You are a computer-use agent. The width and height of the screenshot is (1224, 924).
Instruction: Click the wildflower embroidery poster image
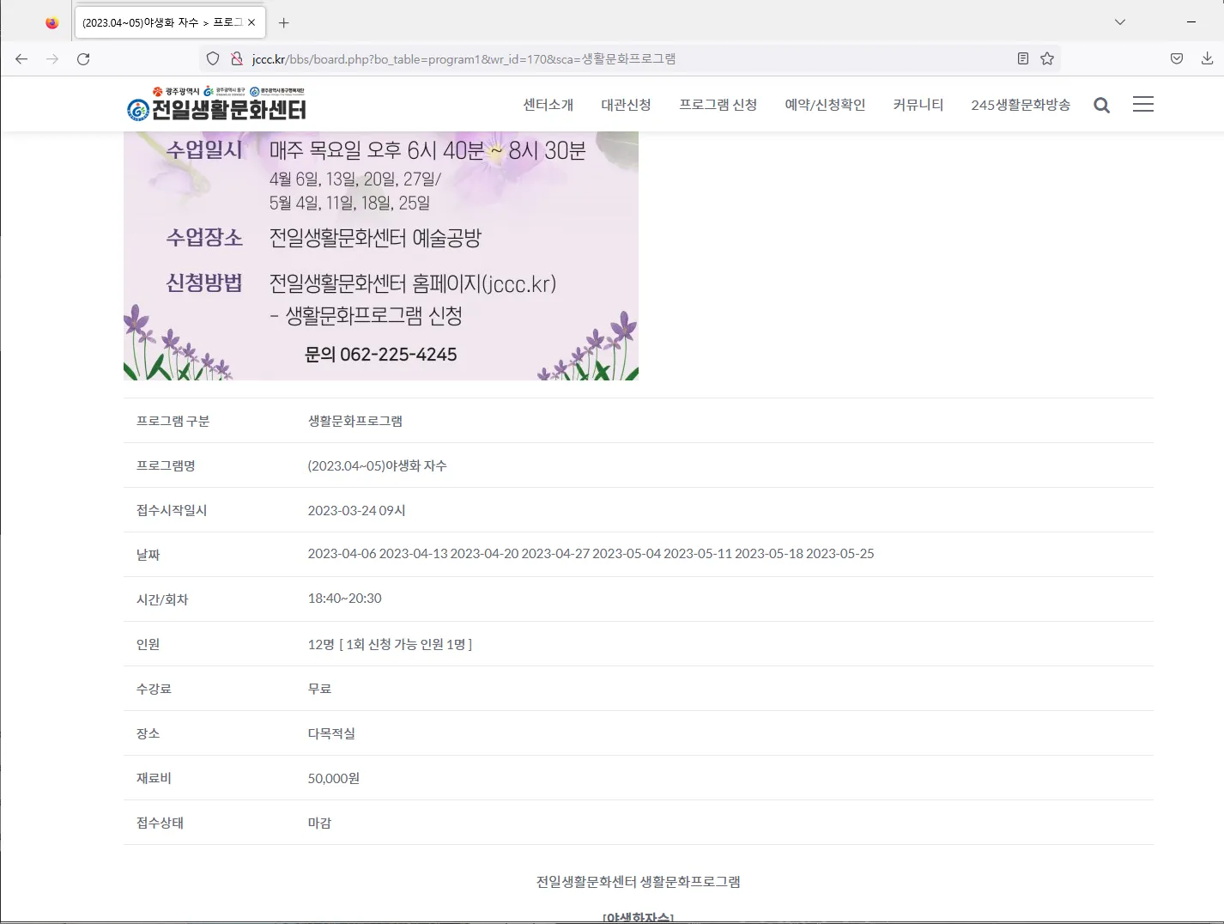click(x=381, y=256)
